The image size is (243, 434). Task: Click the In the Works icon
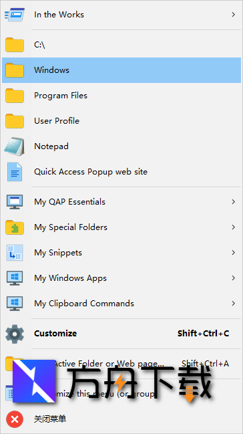tap(15, 15)
